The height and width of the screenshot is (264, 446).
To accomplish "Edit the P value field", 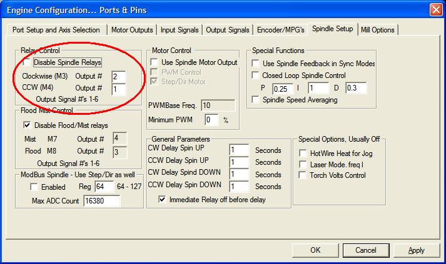I will (x=283, y=89).
